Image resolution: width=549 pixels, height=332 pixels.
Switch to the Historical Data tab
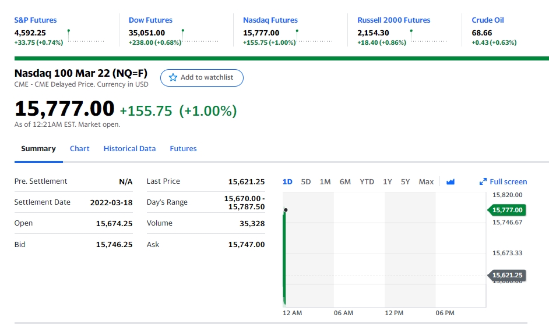click(x=129, y=149)
